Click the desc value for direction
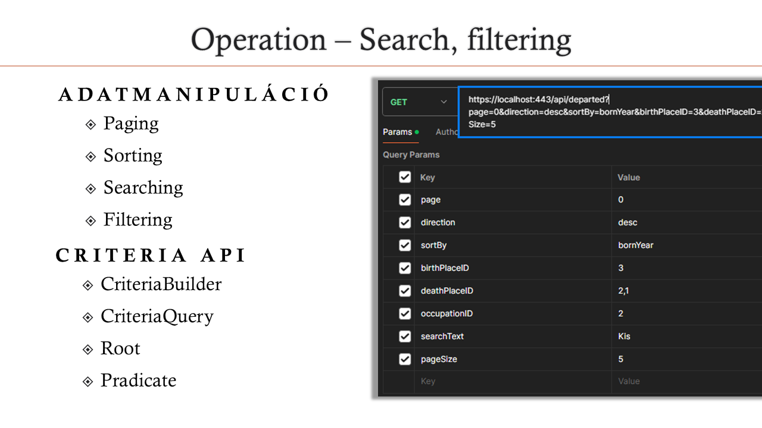This screenshot has height=428, width=762. coord(627,222)
